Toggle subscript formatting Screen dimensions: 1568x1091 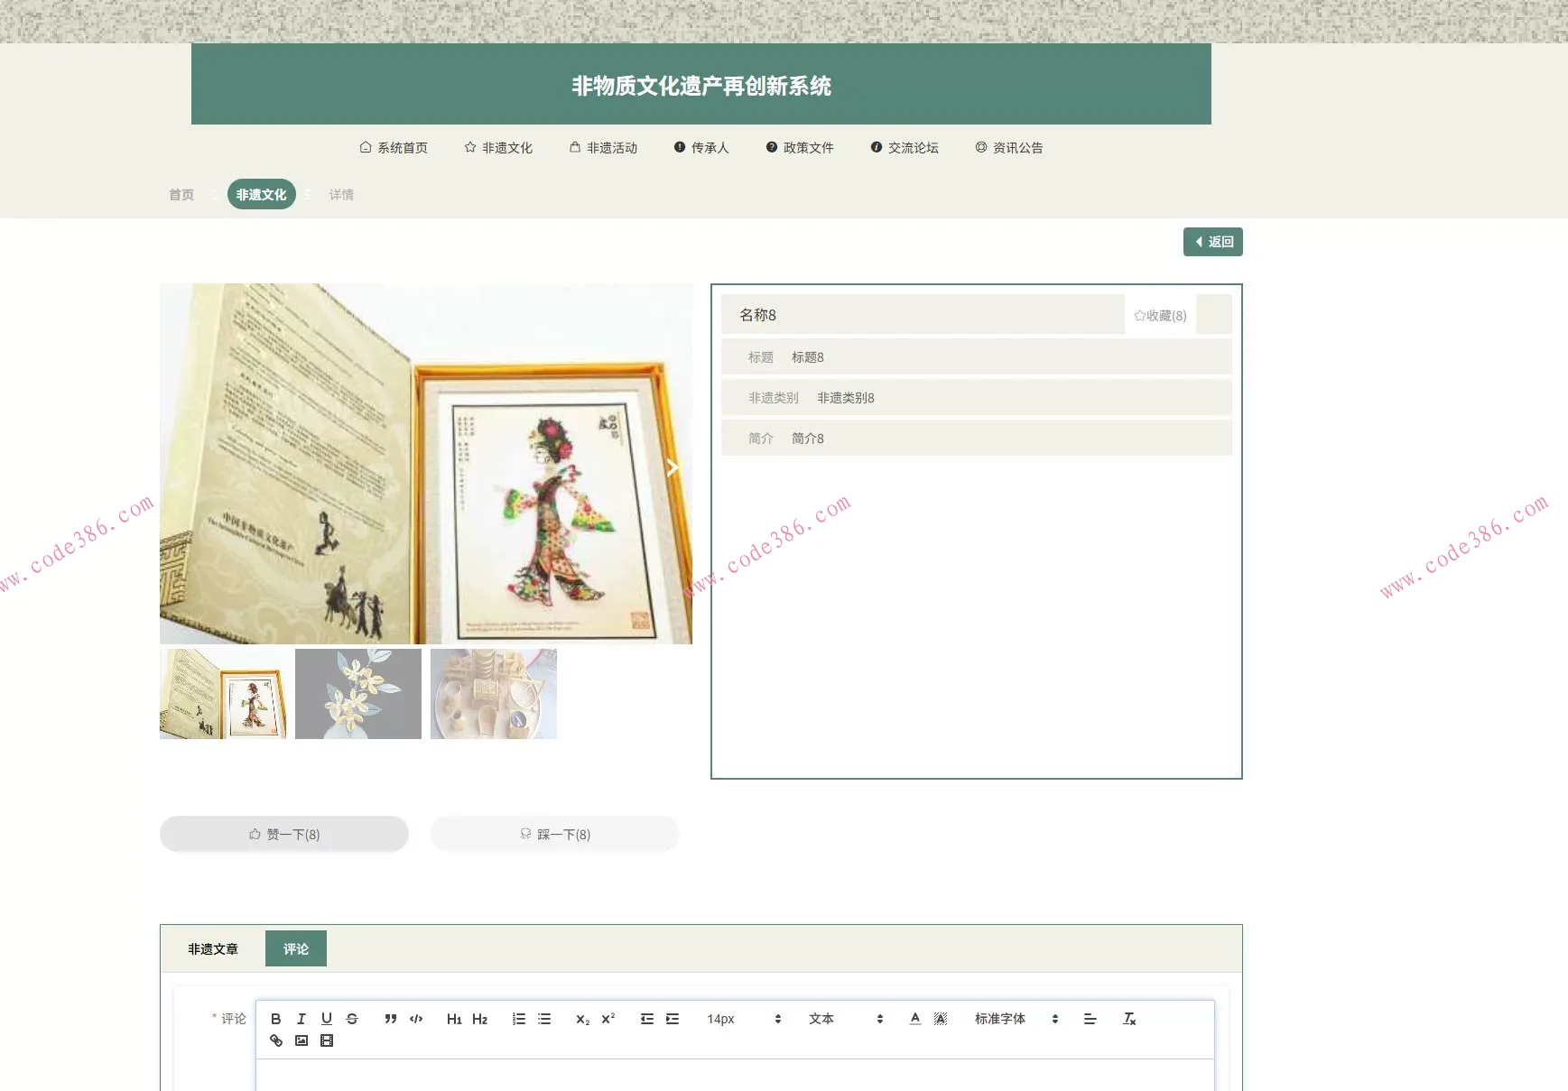[582, 1018]
